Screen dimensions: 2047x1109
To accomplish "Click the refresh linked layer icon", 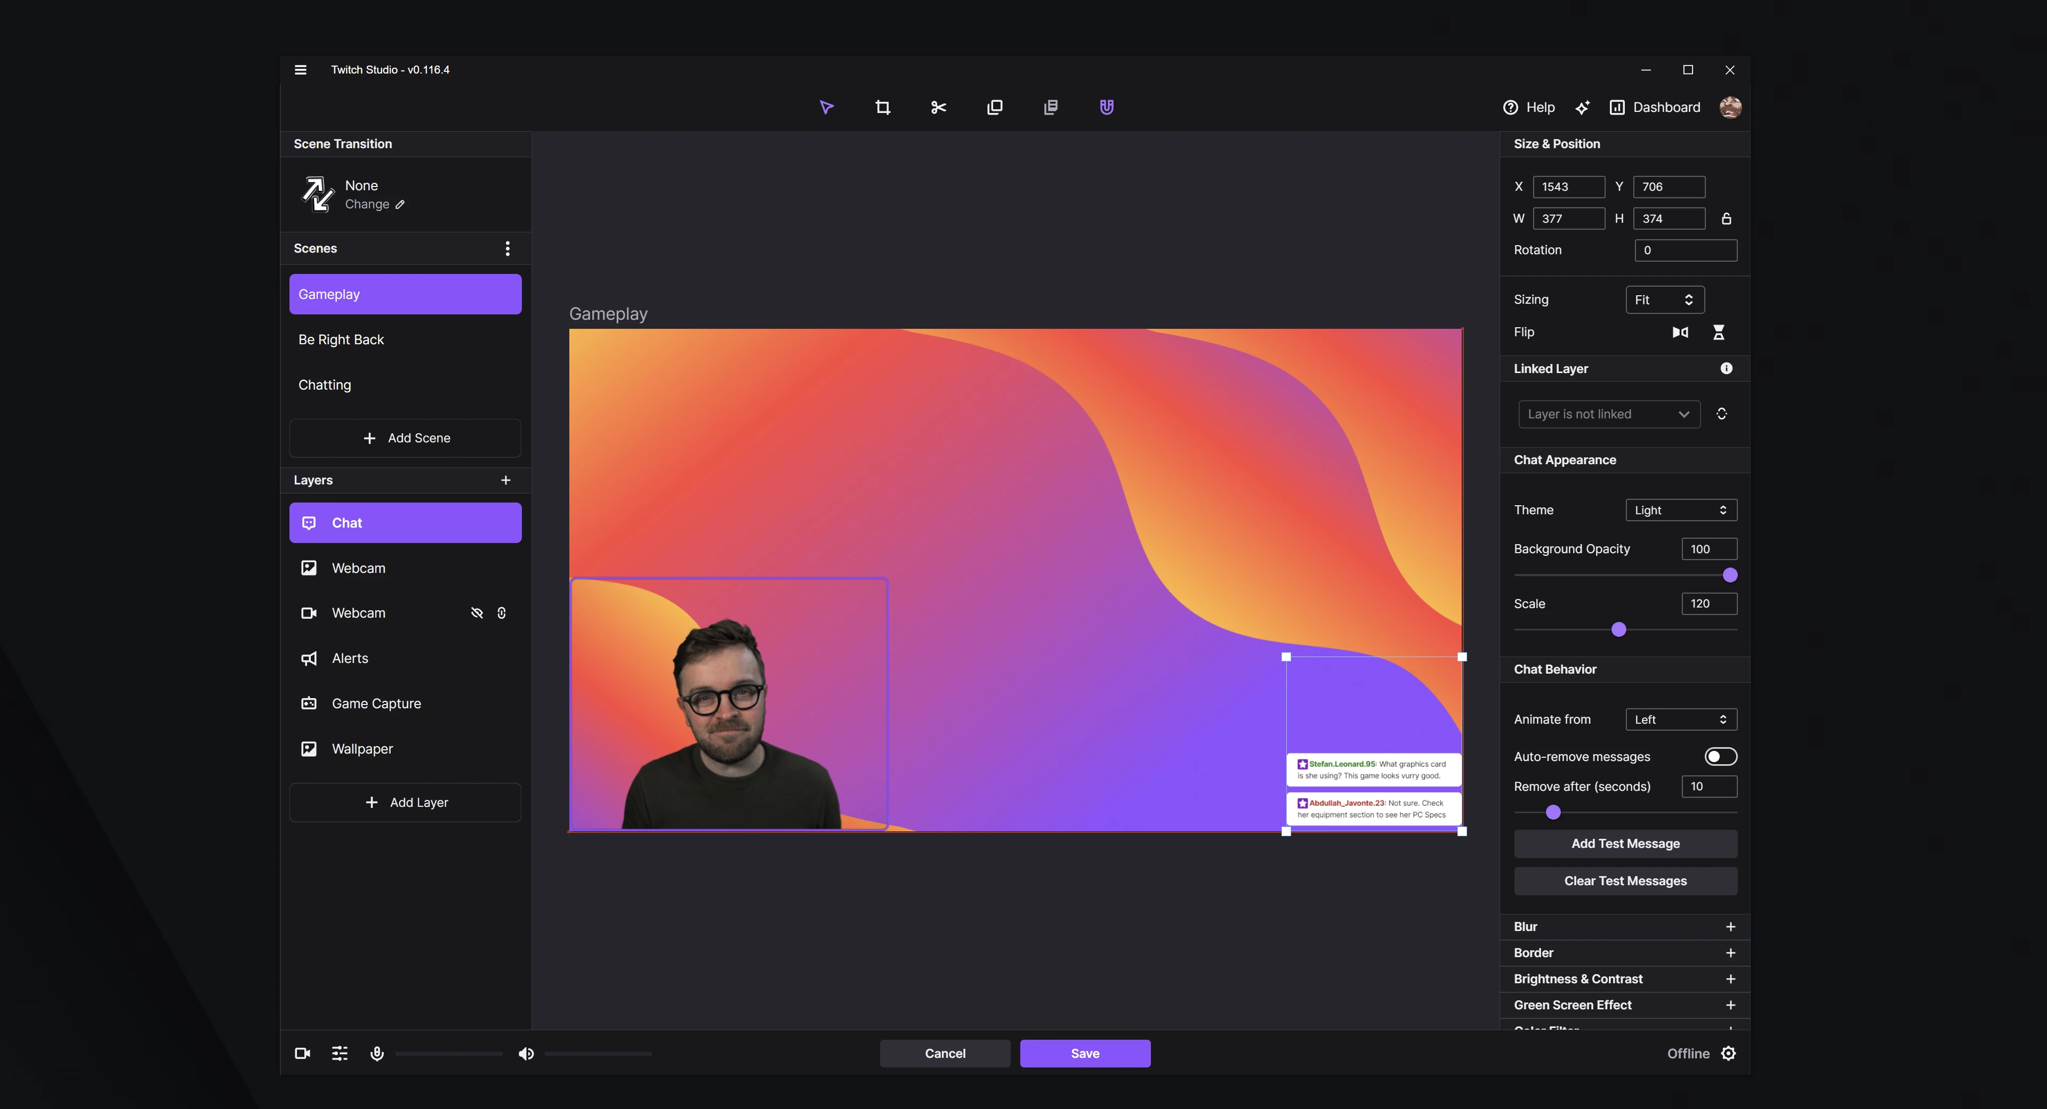I will coord(1721,414).
